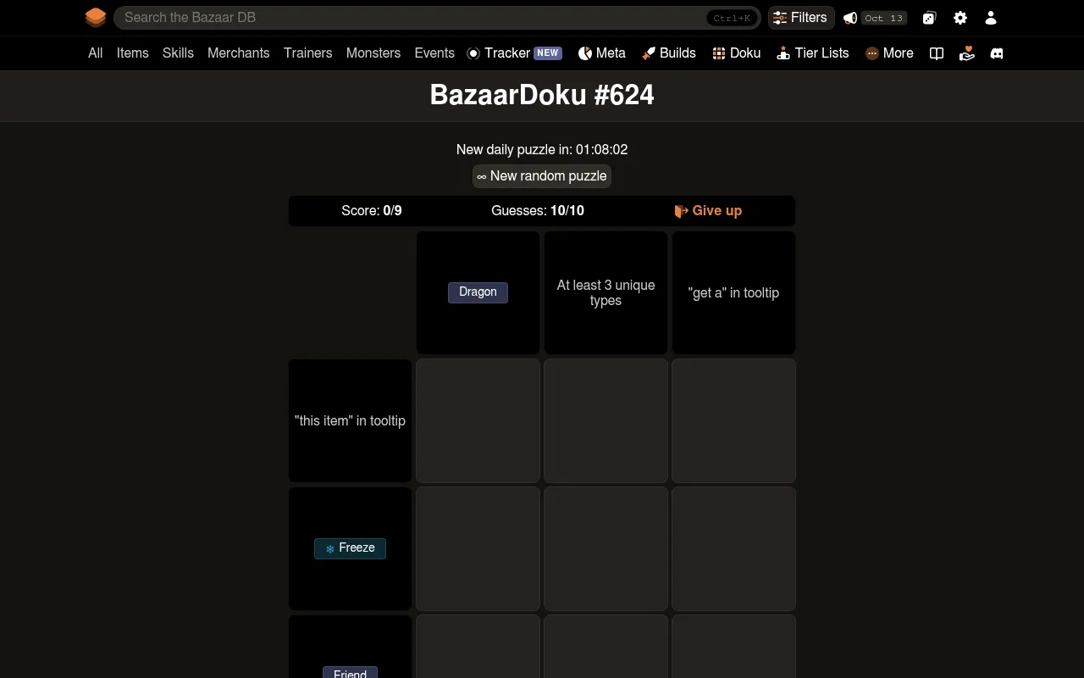Open the Tracker NEW menu item
Image resolution: width=1084 pixels, height=678 pixels.
tap(515, 53)
